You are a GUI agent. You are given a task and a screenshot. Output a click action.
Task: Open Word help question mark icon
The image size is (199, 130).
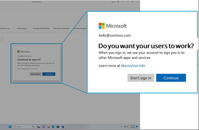tap(123, 2)
